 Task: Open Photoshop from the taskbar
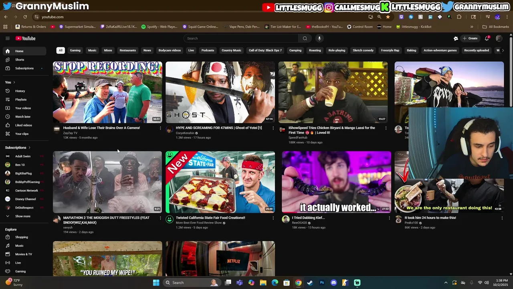[x=322, y=283]
